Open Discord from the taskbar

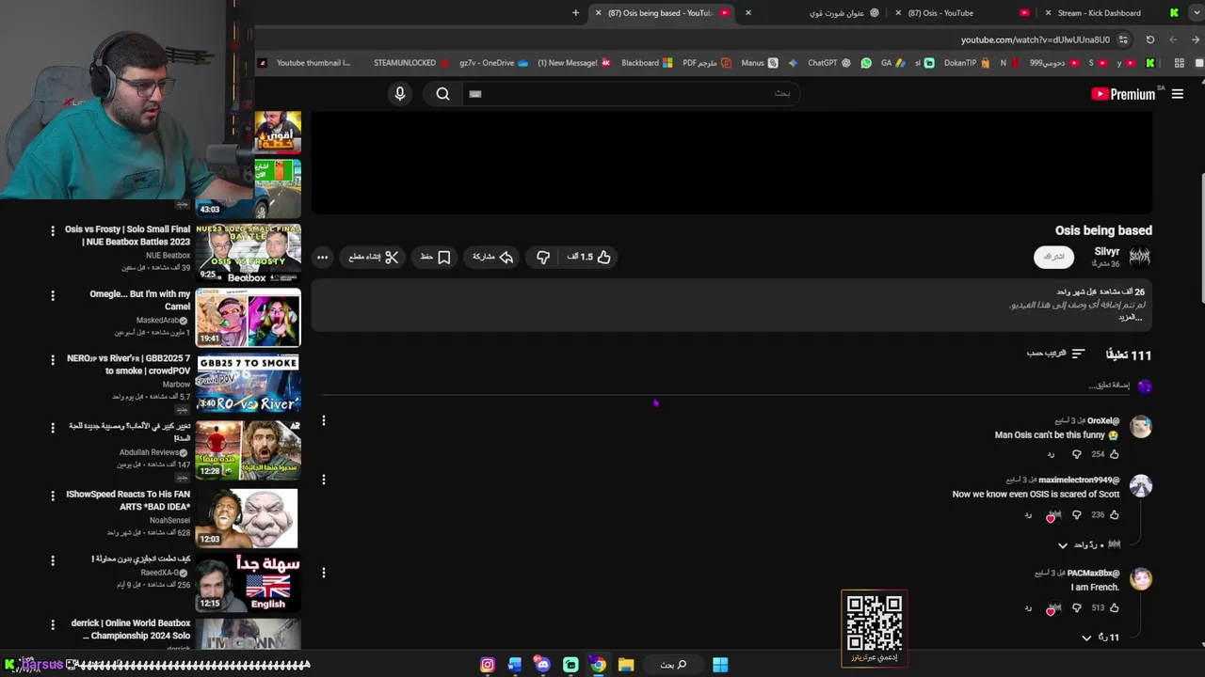[542, 665]
